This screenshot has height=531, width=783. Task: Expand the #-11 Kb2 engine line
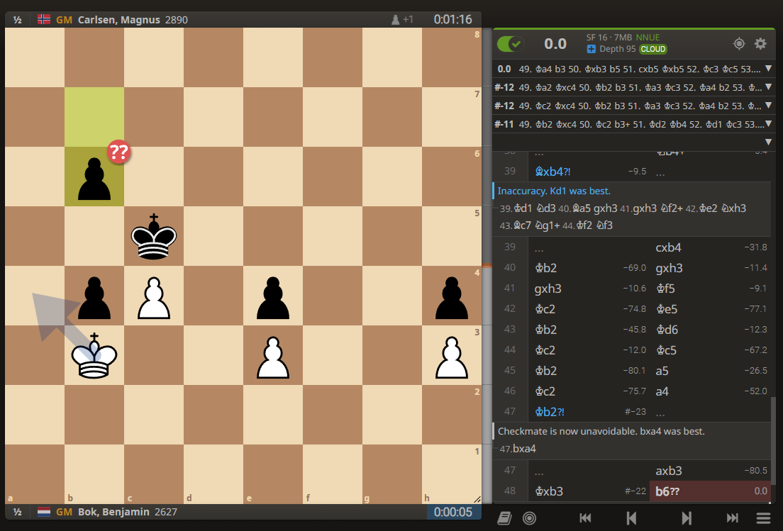click(x=768, y=123)
